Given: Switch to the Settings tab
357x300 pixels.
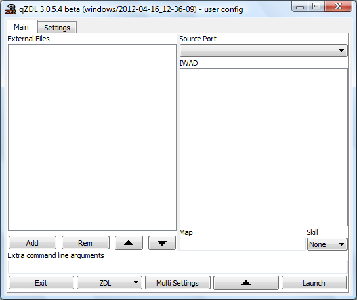Looking at the screenshot, I should [x=57, y=28].
